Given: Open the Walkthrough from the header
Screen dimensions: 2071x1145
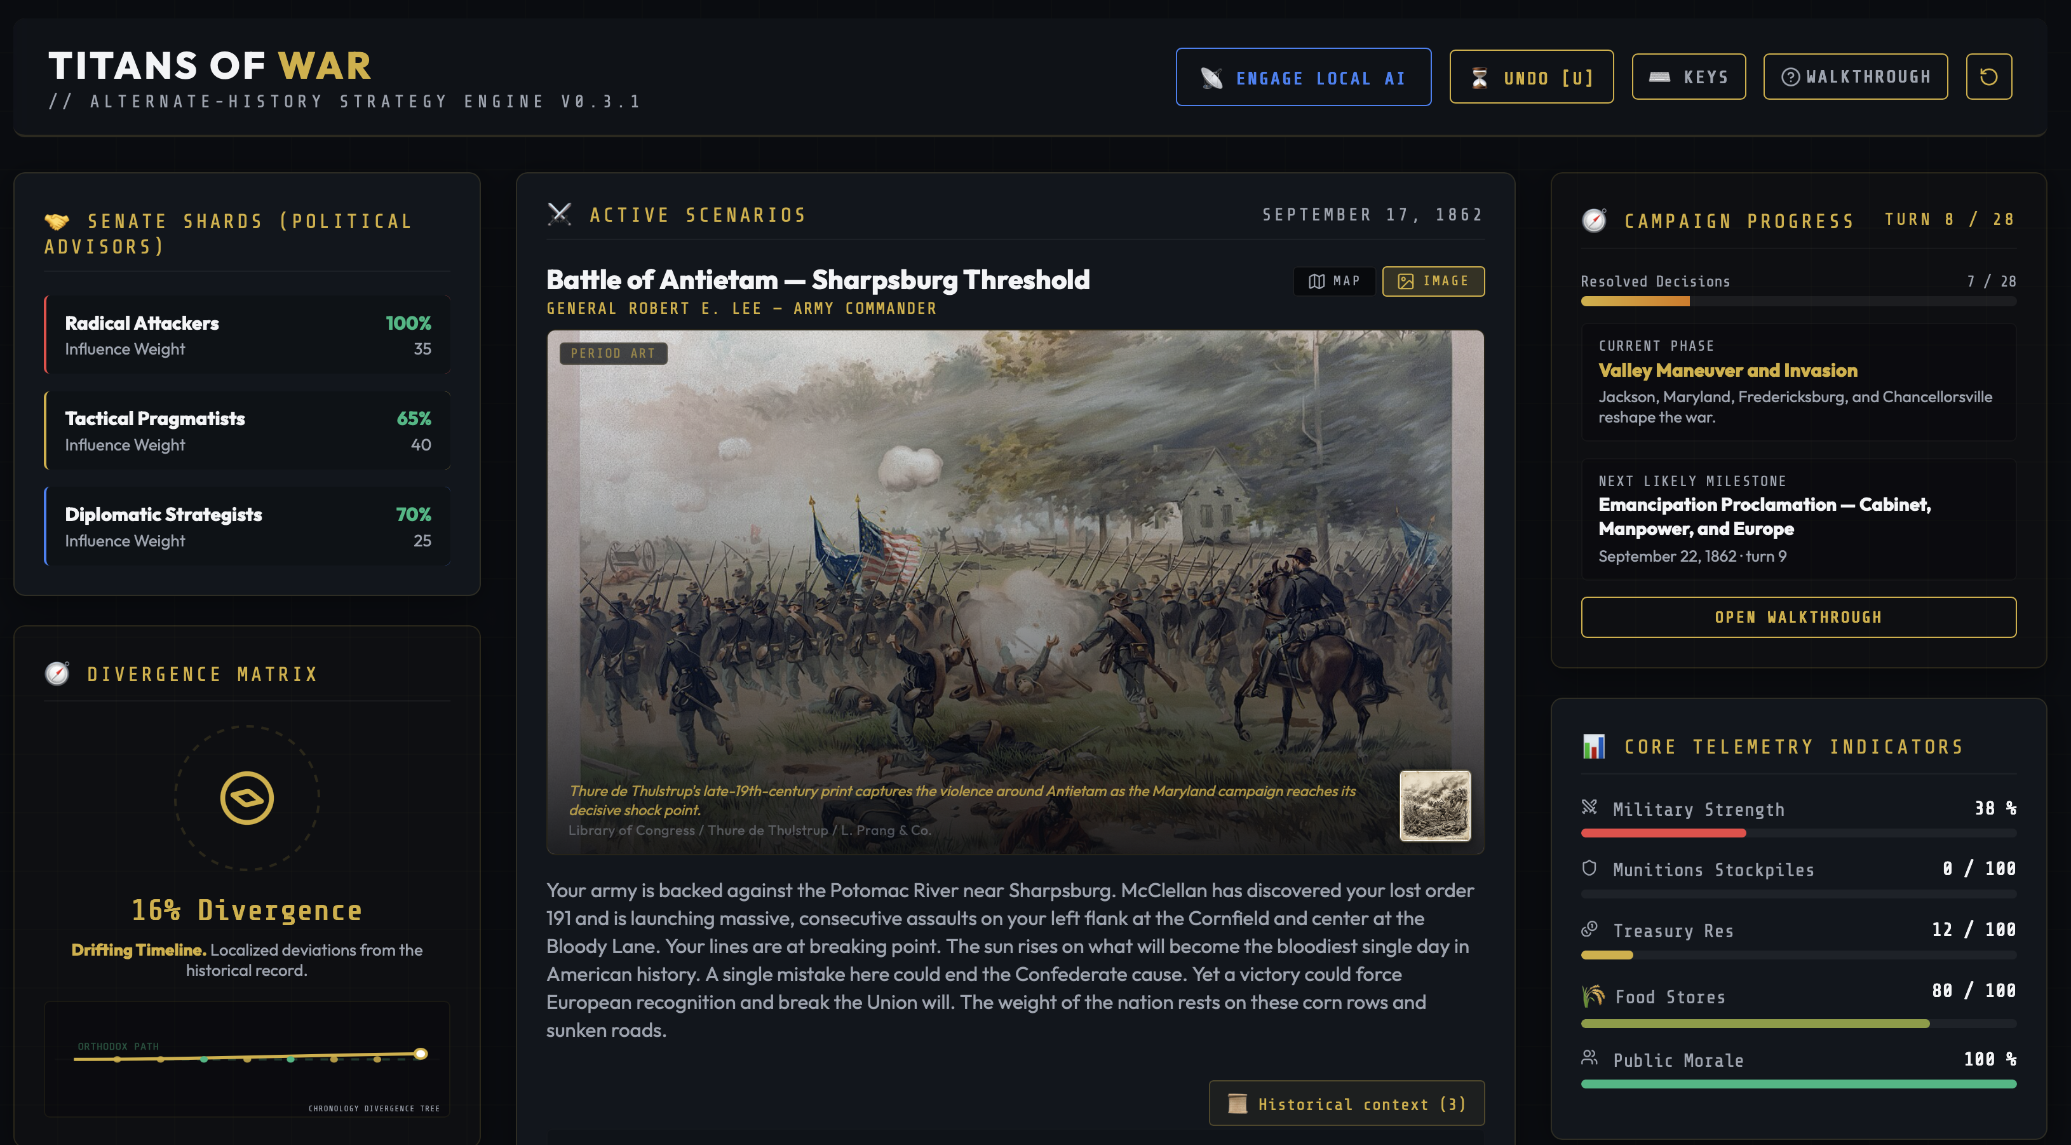Looking at the screenshot, I should [1855, 77].
